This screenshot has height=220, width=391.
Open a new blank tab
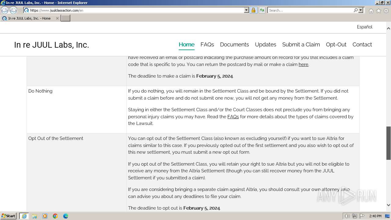tap(66, 18)
